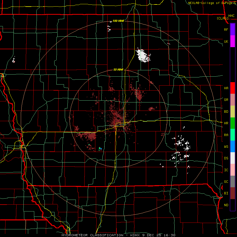Click the purple RF legend color swatch
This screenshot has width=237, height=237.
coord(233,29)
